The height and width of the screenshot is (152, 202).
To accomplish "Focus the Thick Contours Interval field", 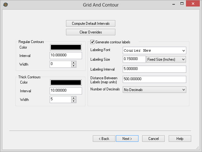I will pos(66,91).
